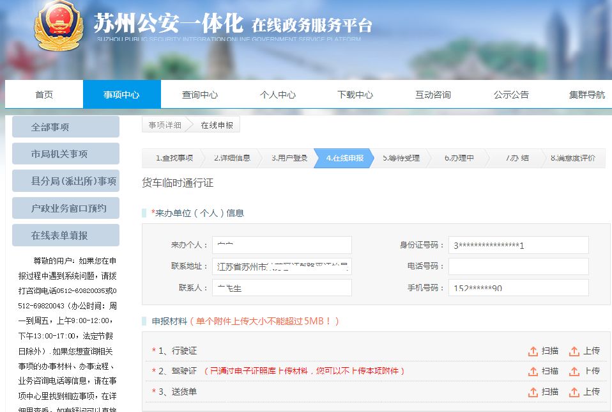
Task: Click the scan icon for 行驶证
Action: tap(533, 351)
